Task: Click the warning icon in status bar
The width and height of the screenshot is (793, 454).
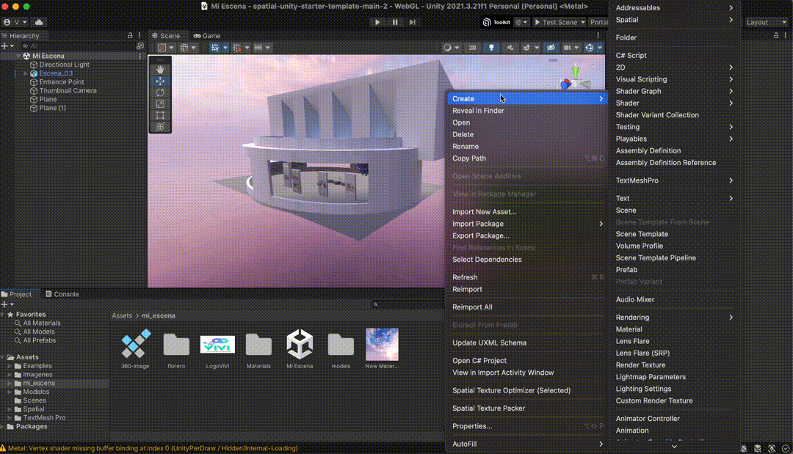Action: [x=4, y=448]
